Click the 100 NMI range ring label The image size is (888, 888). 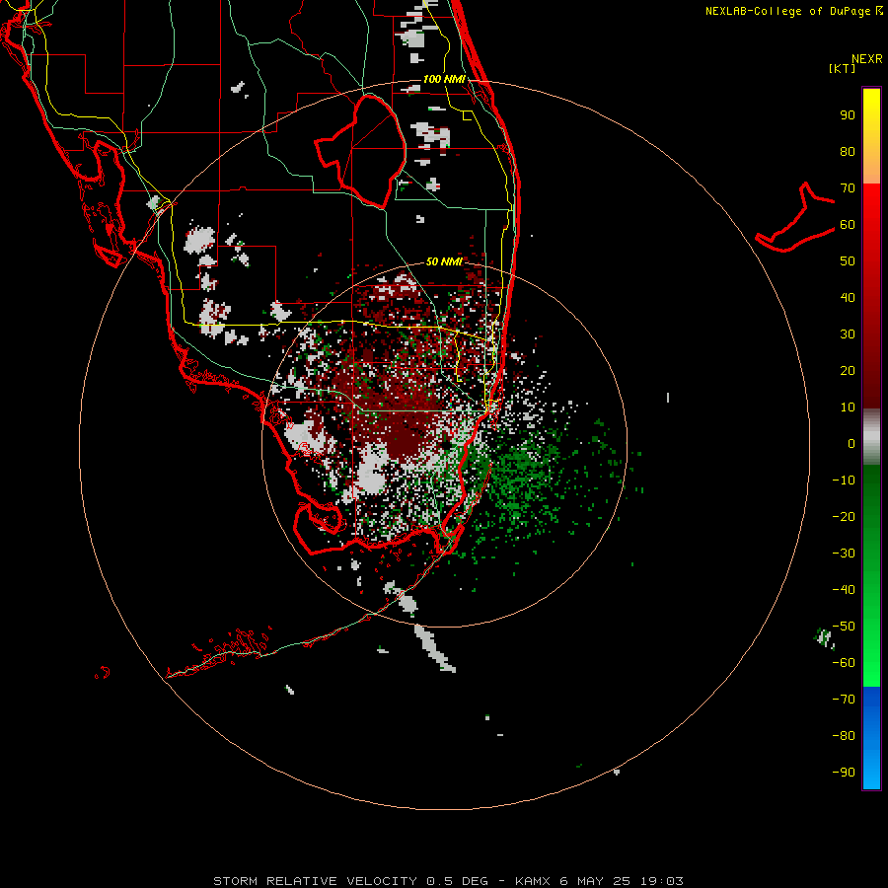(x=444, y=79)
